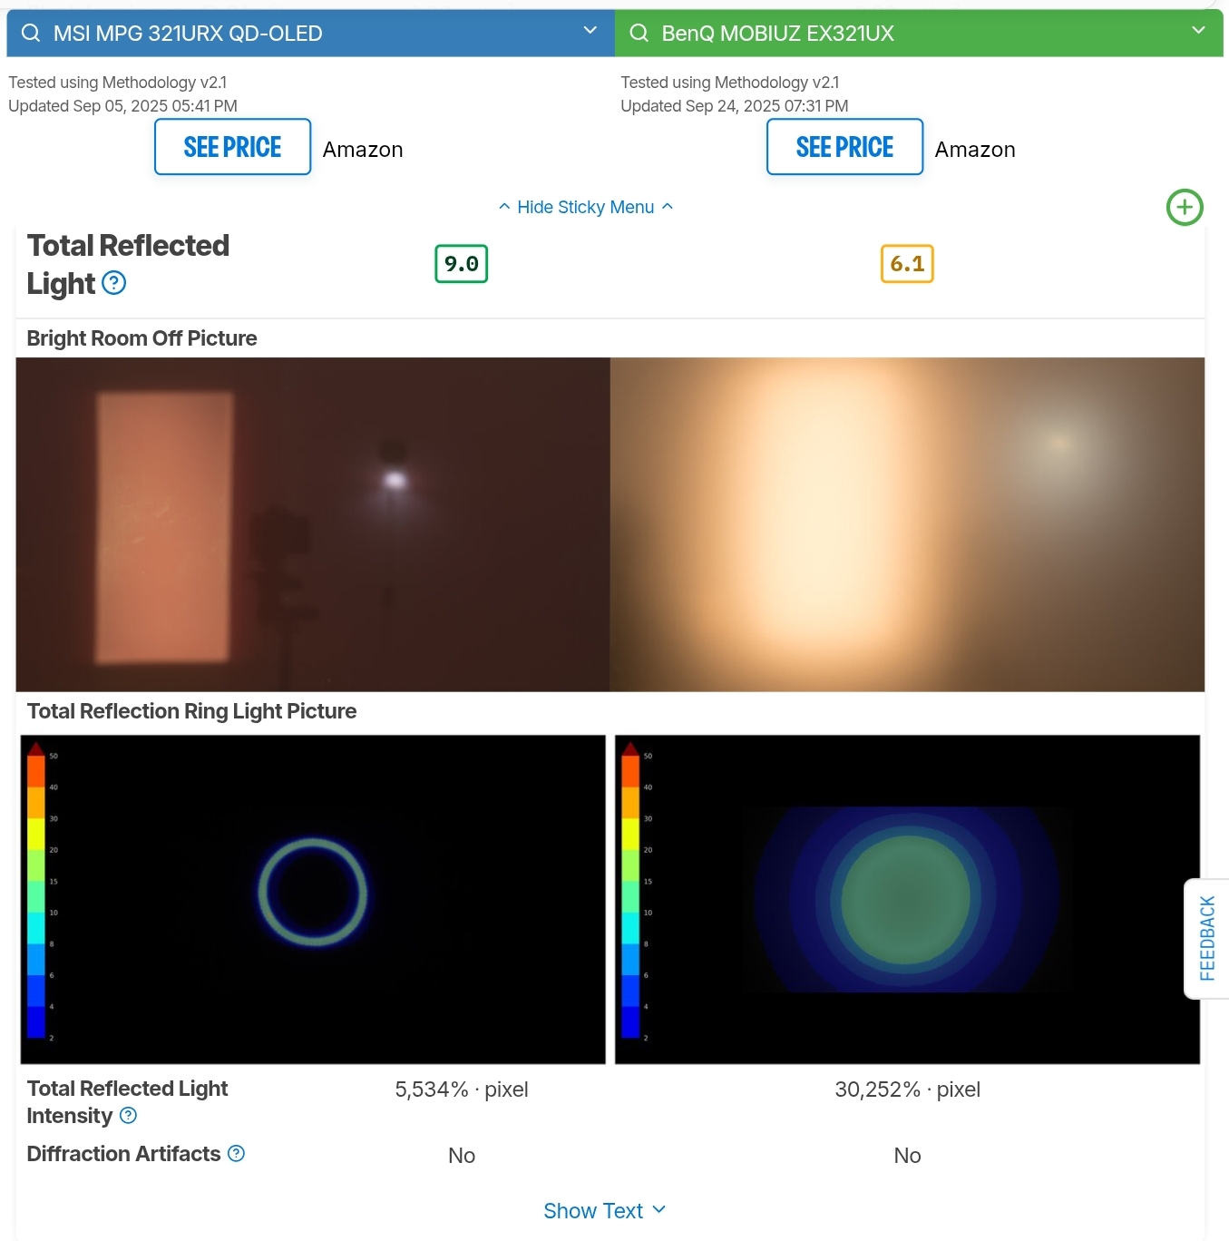
Task: Open the FEEDBACK side tab
Action: click(x=1207, y=939)
